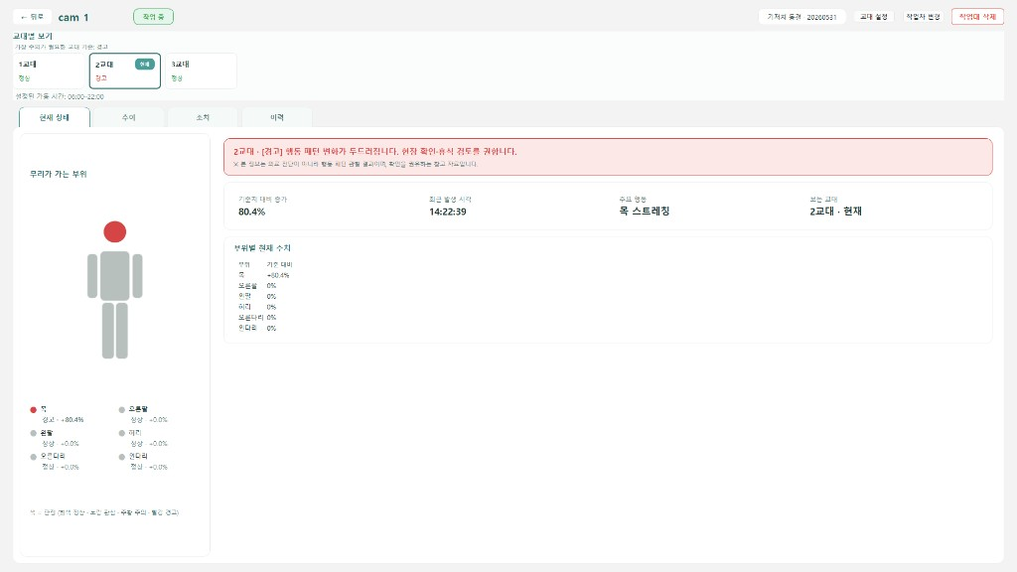
Task: Click the 교대별 보기 heading
Action: point(33,37)
